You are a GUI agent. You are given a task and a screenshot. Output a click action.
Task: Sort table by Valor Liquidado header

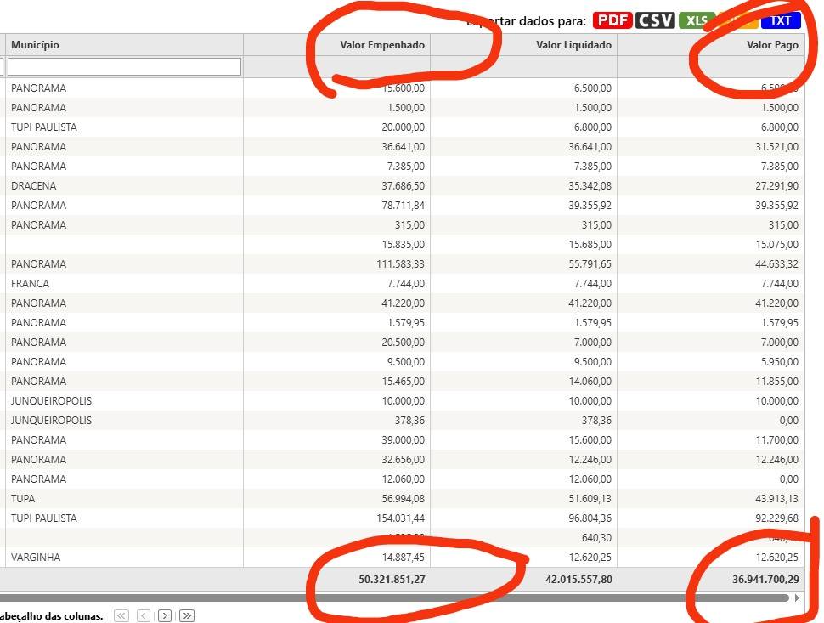(573, 45)
